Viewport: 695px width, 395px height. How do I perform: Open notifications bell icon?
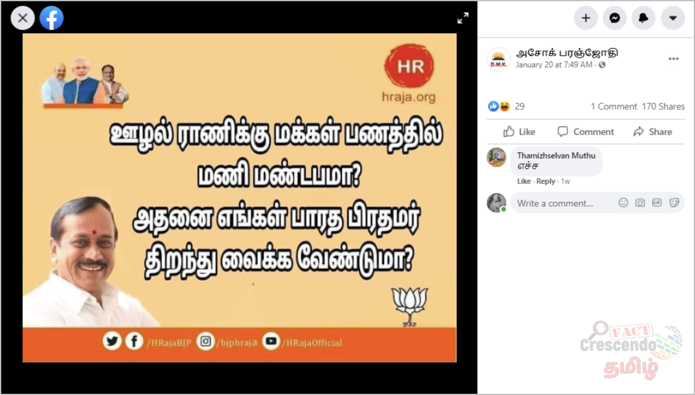click(x=643, y=18)
